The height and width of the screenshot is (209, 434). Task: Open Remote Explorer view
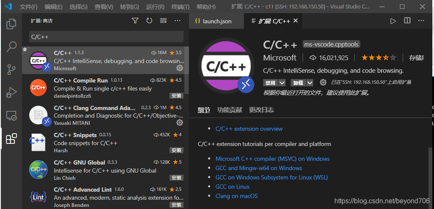[x=11, y=116]
